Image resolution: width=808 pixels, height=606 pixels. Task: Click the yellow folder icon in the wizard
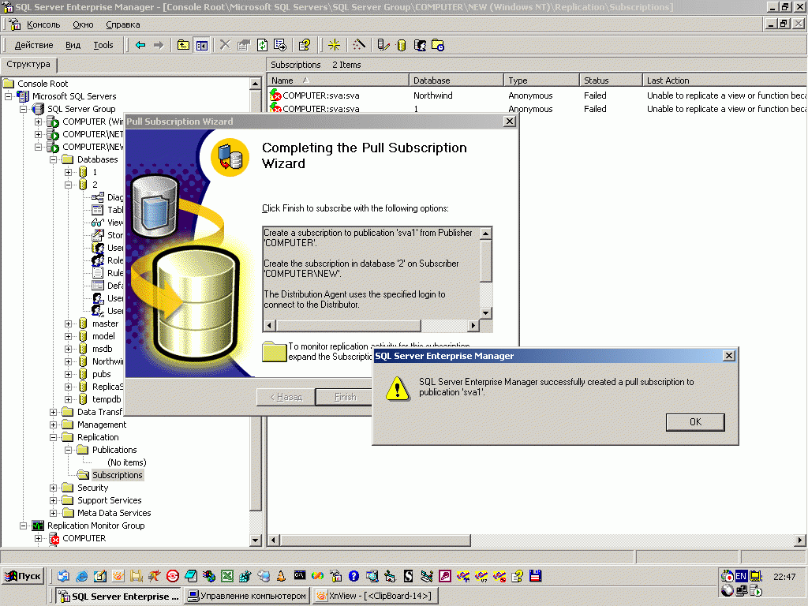point(274,351)
